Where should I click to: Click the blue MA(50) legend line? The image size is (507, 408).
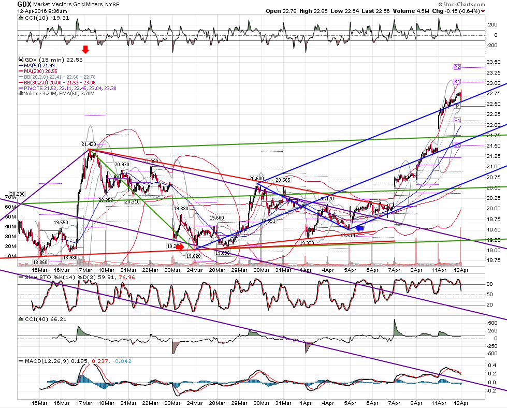click(21, 66)
